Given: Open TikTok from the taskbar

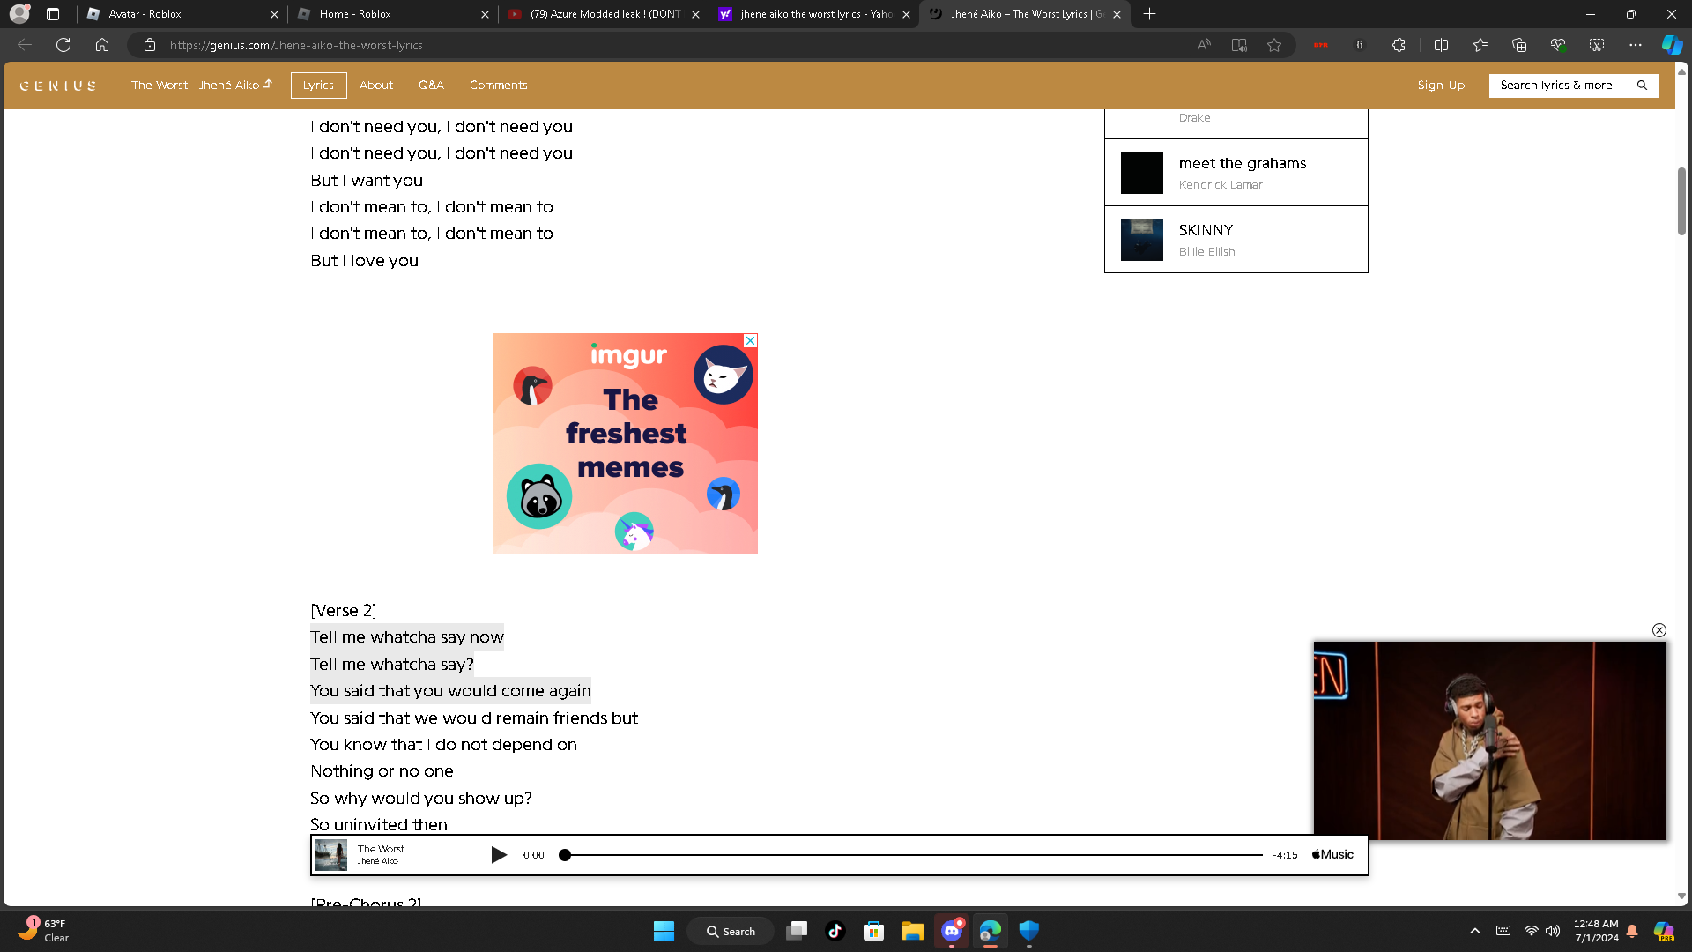Looking at the screenshot, I should [x=835, y=931].
